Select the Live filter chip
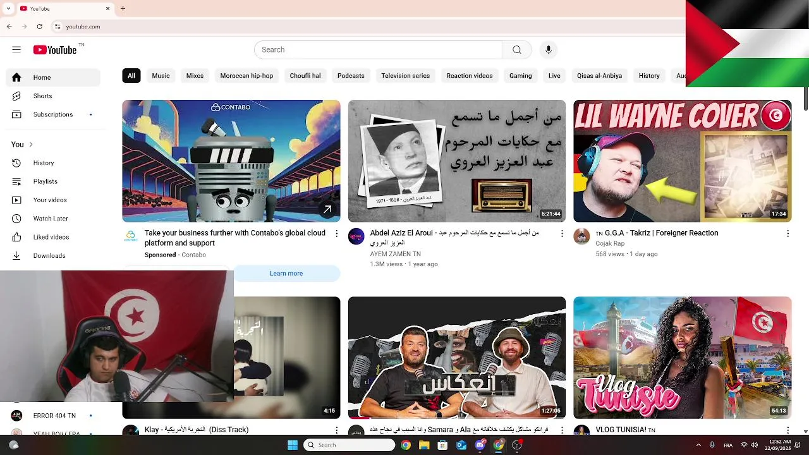 [x=554, y=76]
